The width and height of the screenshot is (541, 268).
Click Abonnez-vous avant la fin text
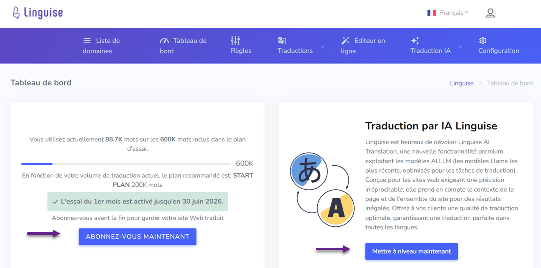pyautogui.click(x=138, y=218)
